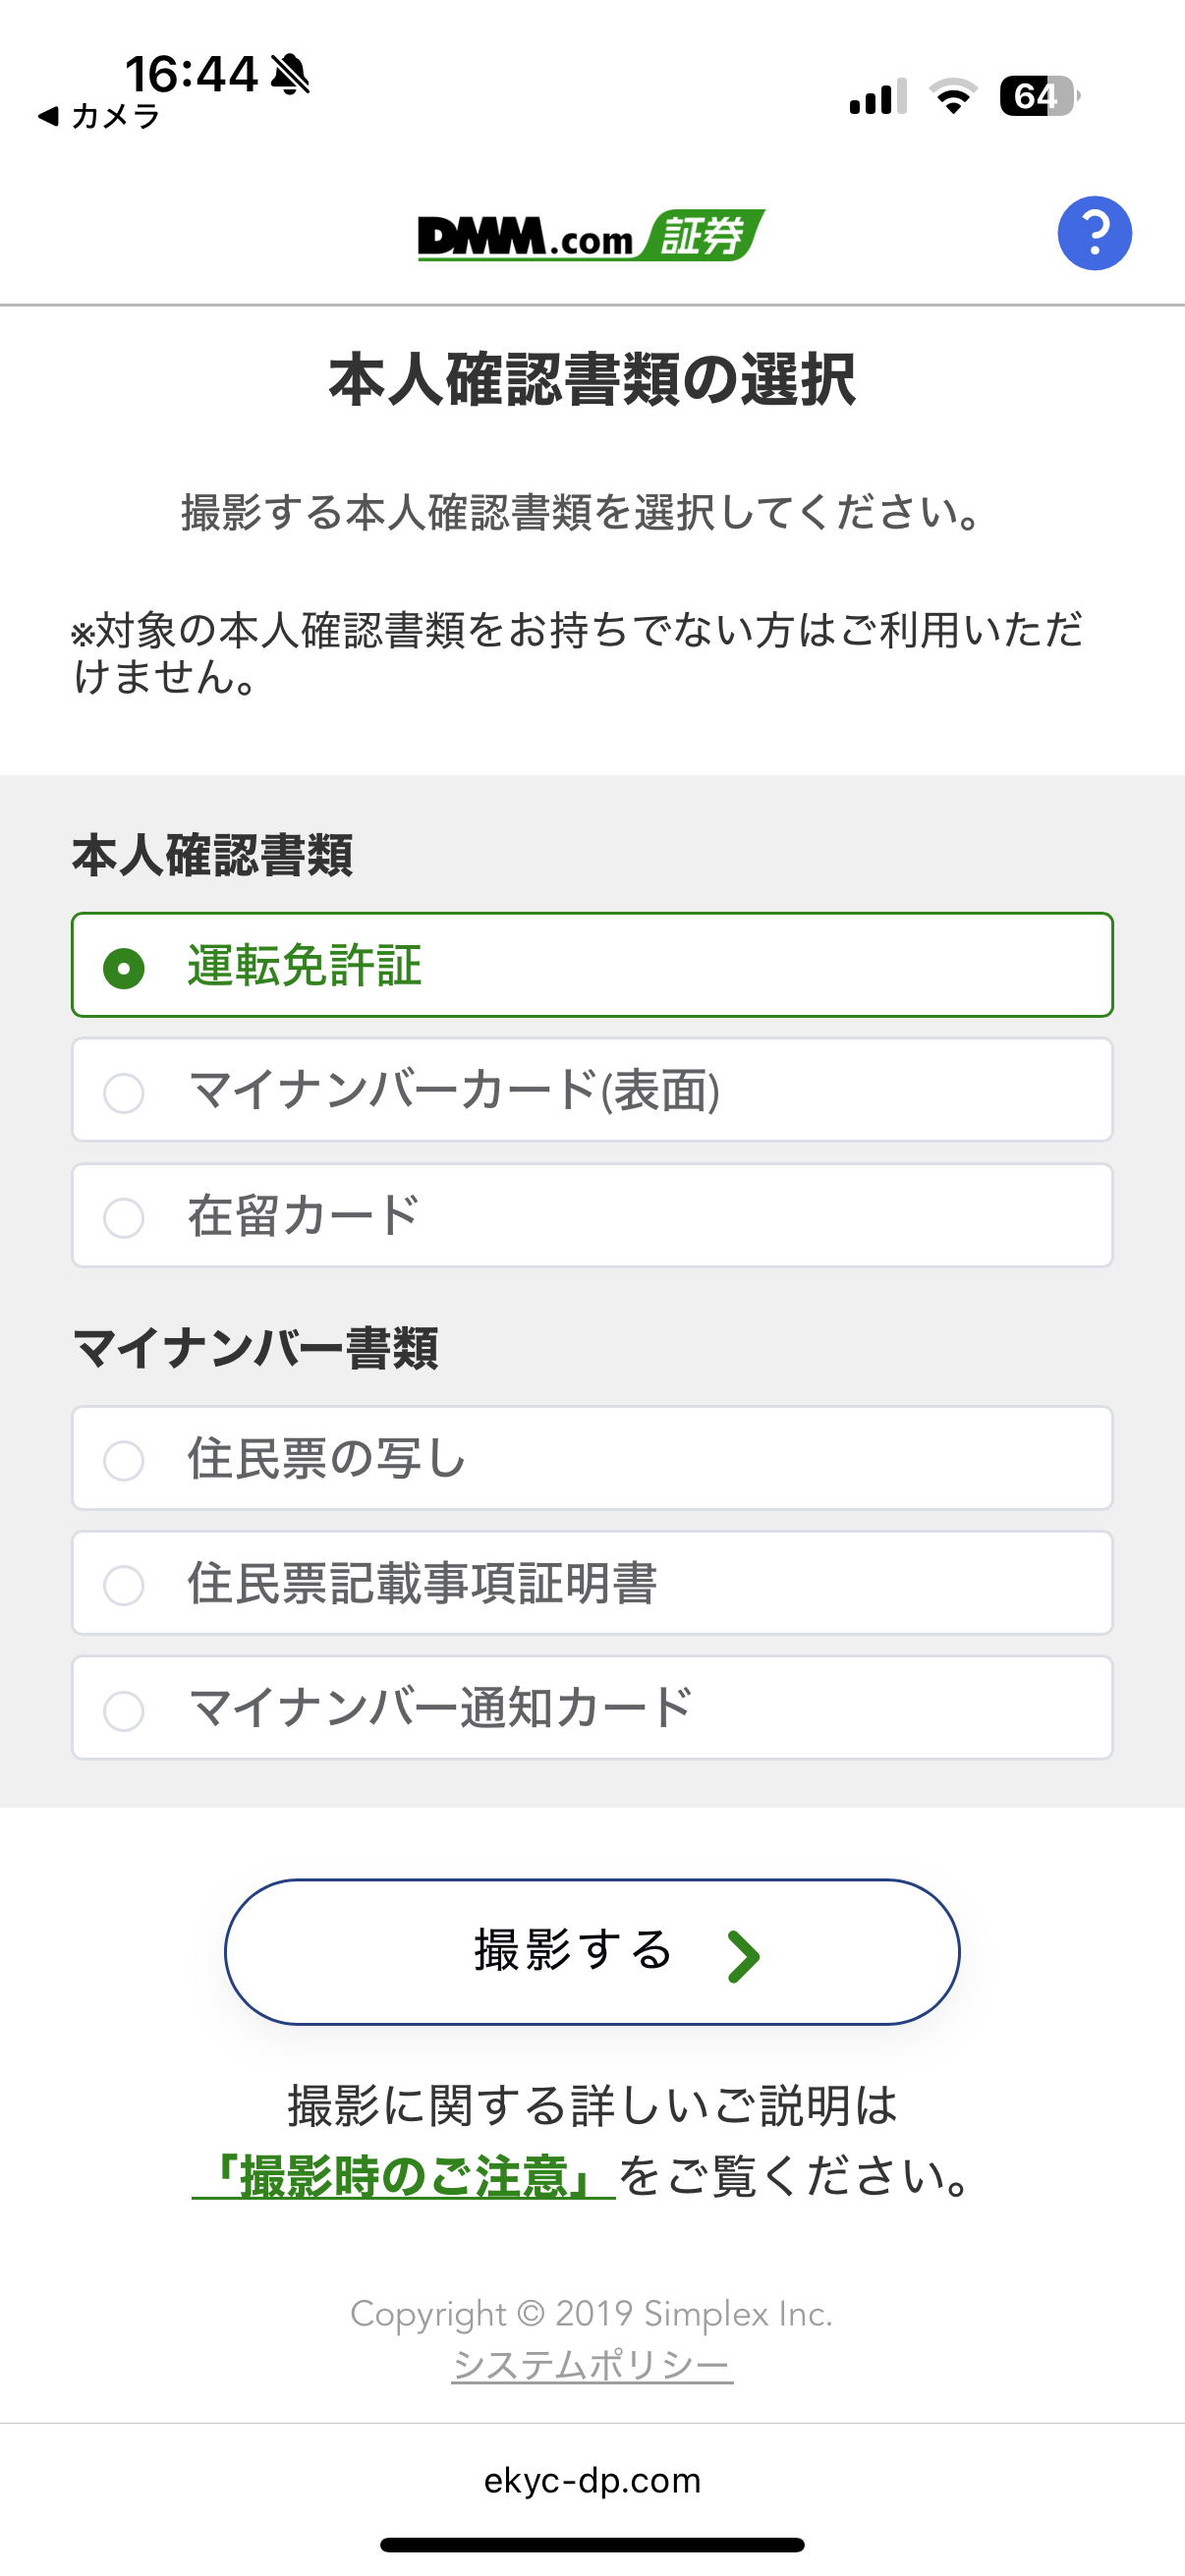Tap the back-to-カメラ arrow in status bar
This screenshot has width=1185, height=2576.
click(48, 117)
